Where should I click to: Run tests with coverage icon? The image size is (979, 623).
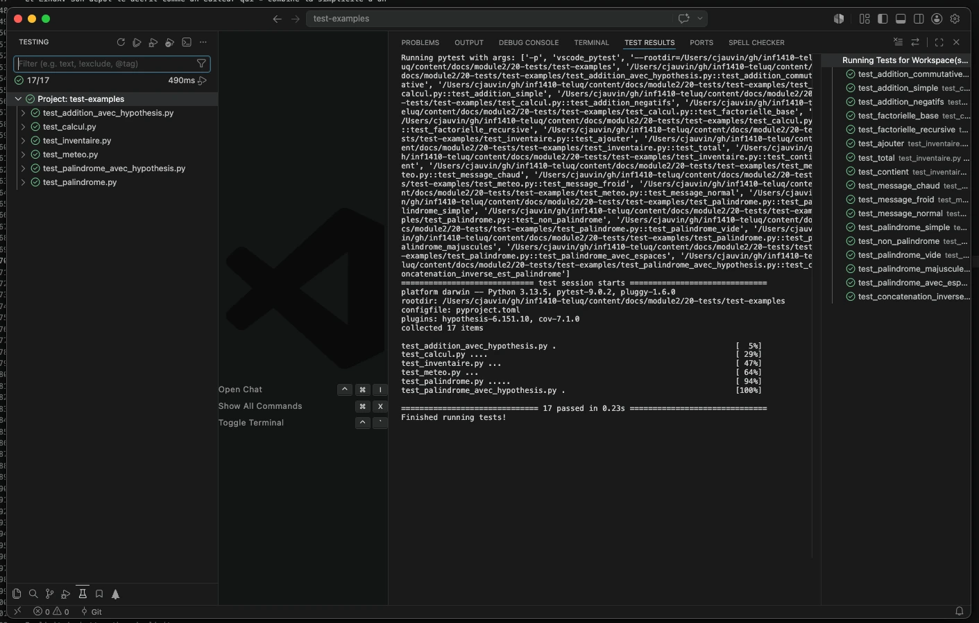pyautogui.click(x=170, y=42)
